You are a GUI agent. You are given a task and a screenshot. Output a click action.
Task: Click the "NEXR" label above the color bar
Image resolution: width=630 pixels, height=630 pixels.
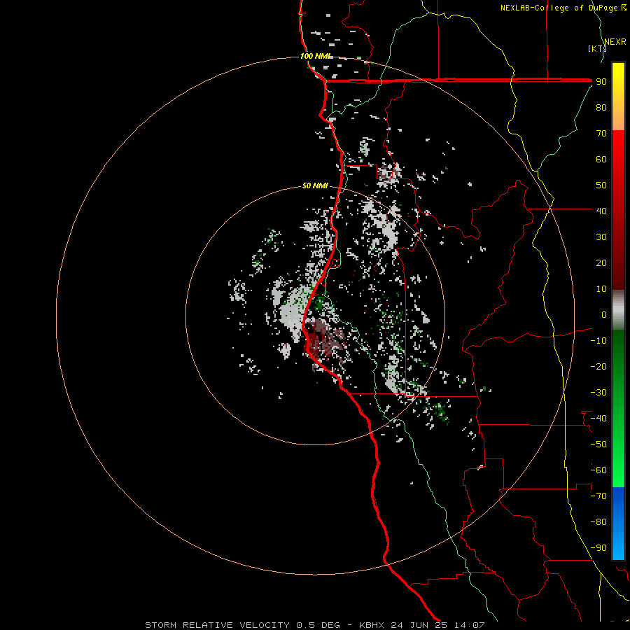615,42
